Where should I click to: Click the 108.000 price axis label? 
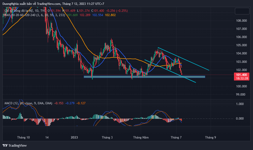pyautogui.click(x=241, y=21)
